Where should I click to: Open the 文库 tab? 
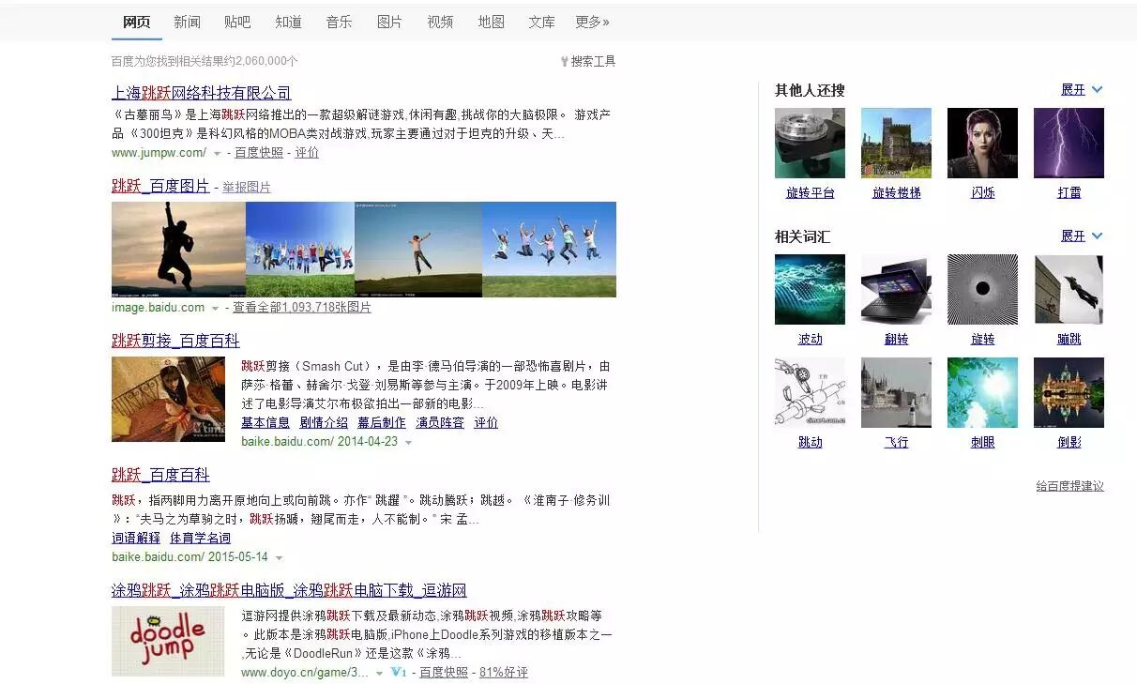(x=541, y=22)
